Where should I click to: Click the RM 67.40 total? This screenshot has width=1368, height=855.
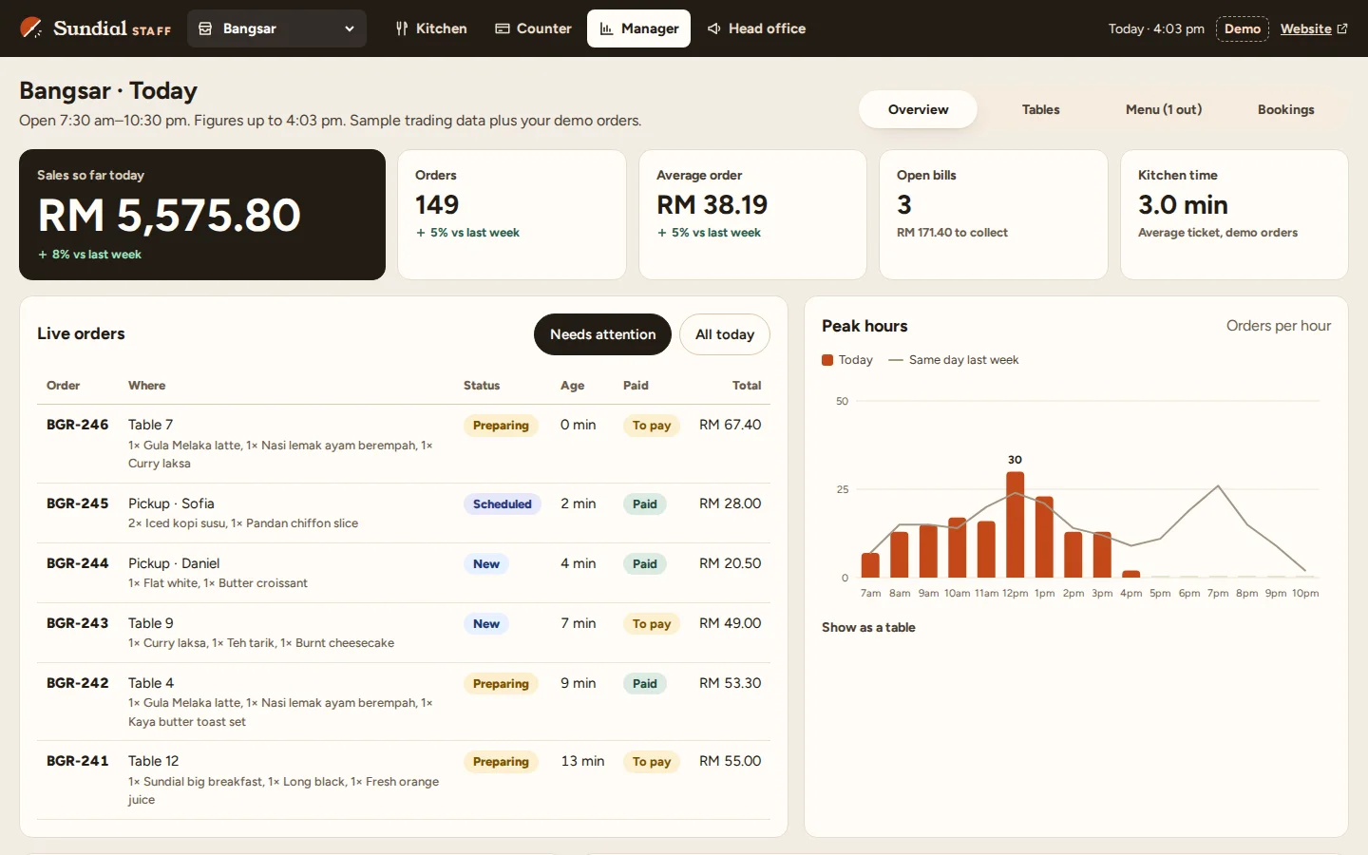click(730, 425)
